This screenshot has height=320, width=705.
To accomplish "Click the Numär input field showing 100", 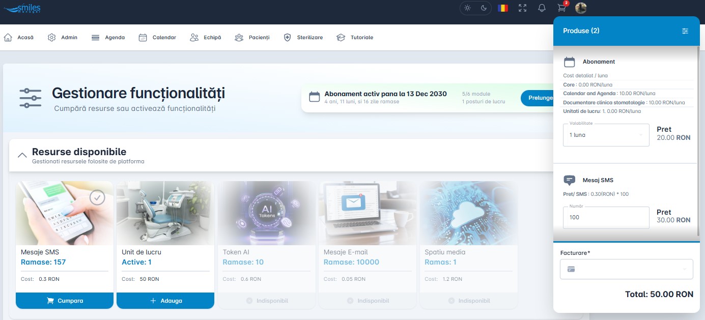I will [606, 218].
